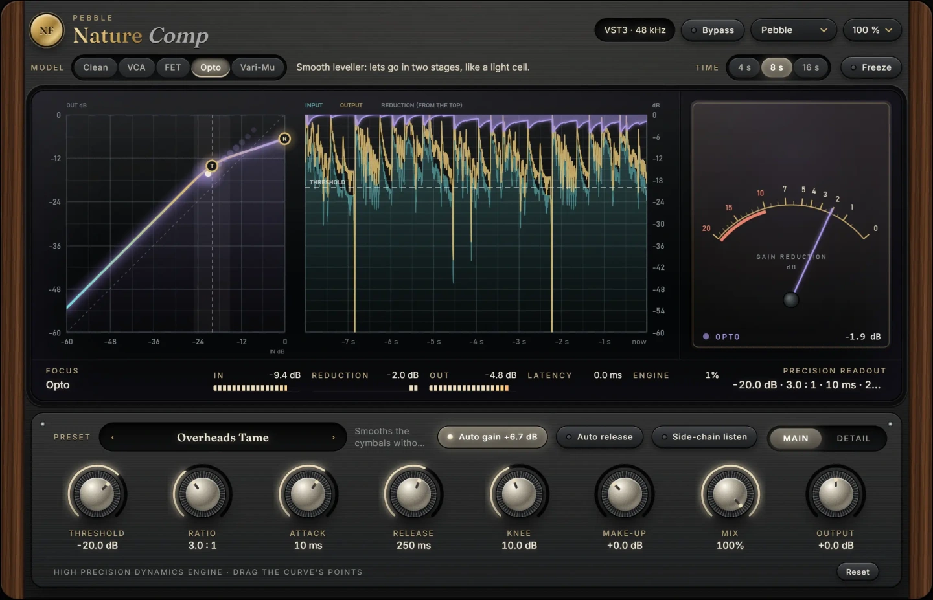
Task: Click the Overheads Tame preset name
Action: [x=223, y=438]
